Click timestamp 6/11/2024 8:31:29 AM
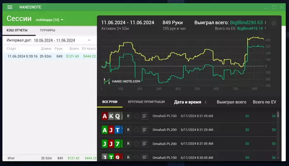Viewport: 289px width, 166px height. (x=197, y=130)
